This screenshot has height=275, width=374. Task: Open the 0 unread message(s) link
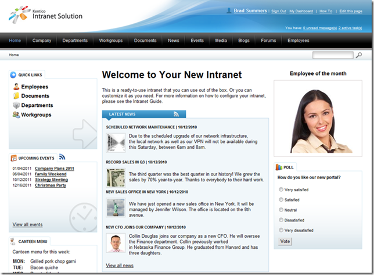[320, 28]
